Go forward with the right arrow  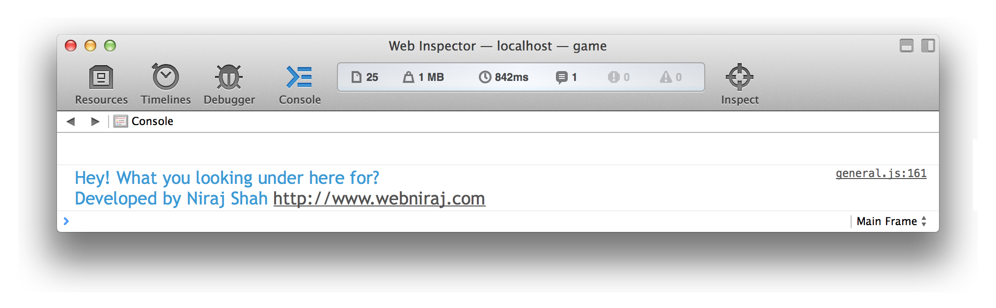tap(95, 121)
